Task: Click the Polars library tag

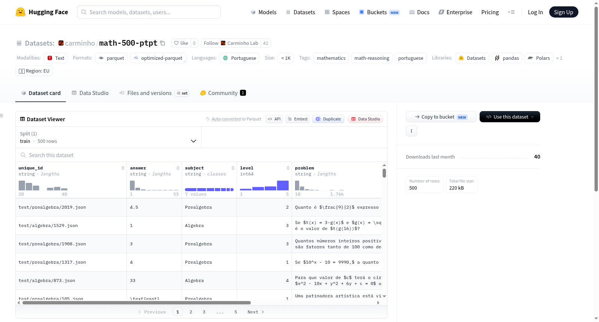Action: tap(539, 58)
